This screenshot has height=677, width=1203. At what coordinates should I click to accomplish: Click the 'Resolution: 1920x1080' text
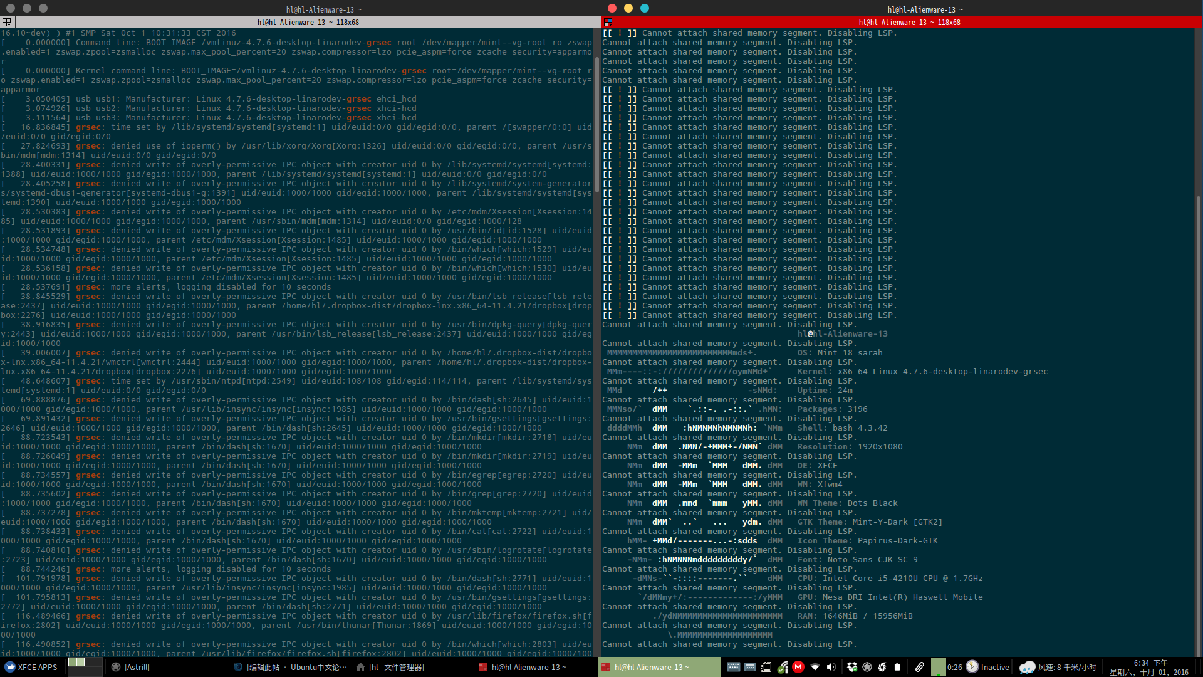pyautogui.click(x=850, y=447)
